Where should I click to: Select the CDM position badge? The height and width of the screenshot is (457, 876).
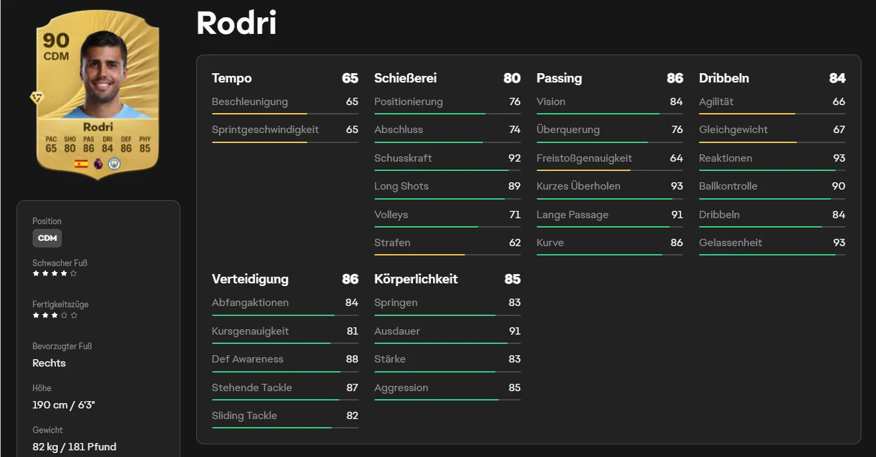pos(47,238)
